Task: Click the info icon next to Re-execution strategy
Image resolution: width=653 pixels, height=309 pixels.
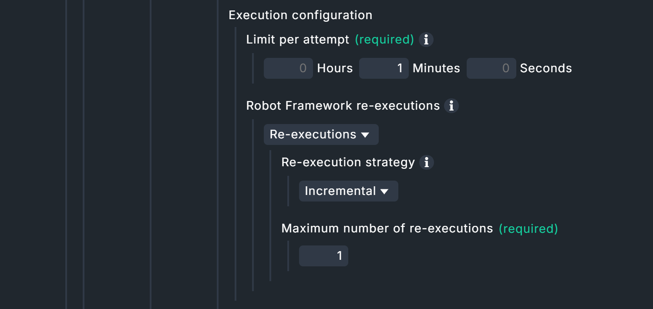Action: coord(427,162)
